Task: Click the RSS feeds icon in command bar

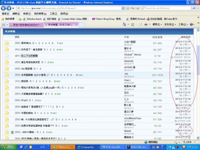Action: (133, 24)
